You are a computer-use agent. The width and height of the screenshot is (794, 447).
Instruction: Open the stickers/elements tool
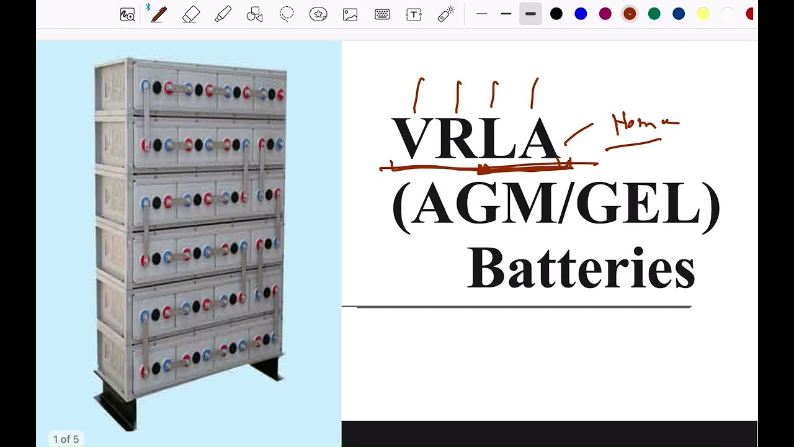(x=318, y=14)
